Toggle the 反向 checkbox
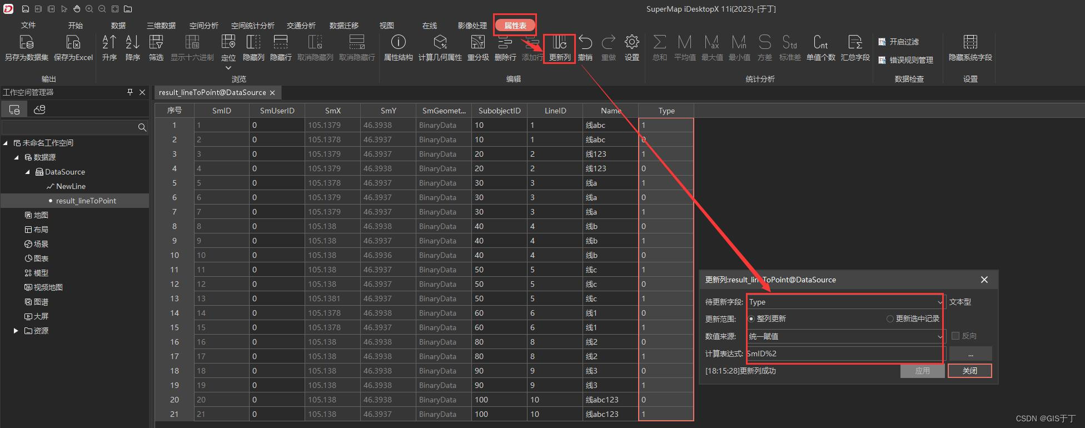1085x428 pixels. point(955,336)
